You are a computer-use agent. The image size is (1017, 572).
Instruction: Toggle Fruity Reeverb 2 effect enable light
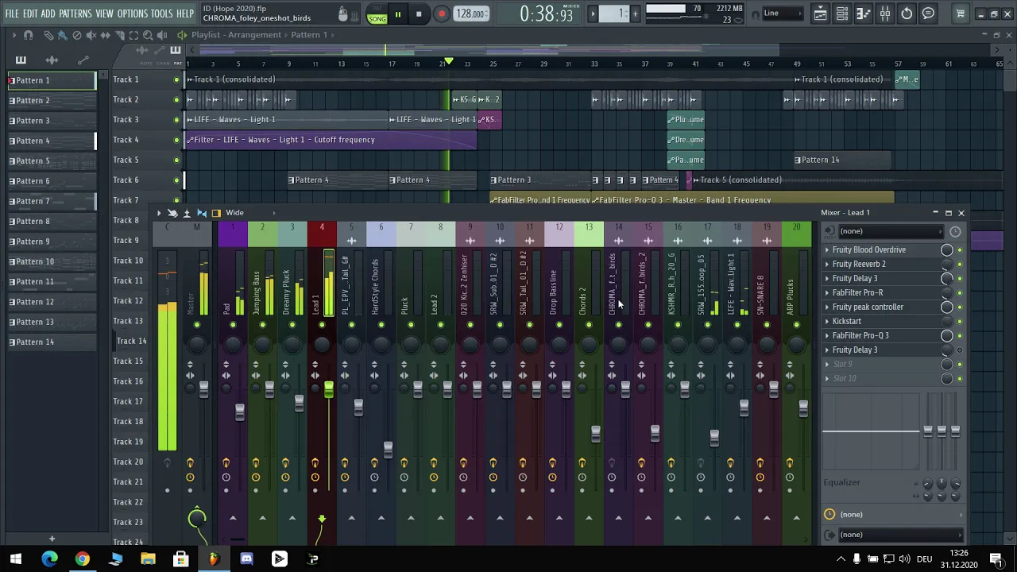click(x=960, y=265)
